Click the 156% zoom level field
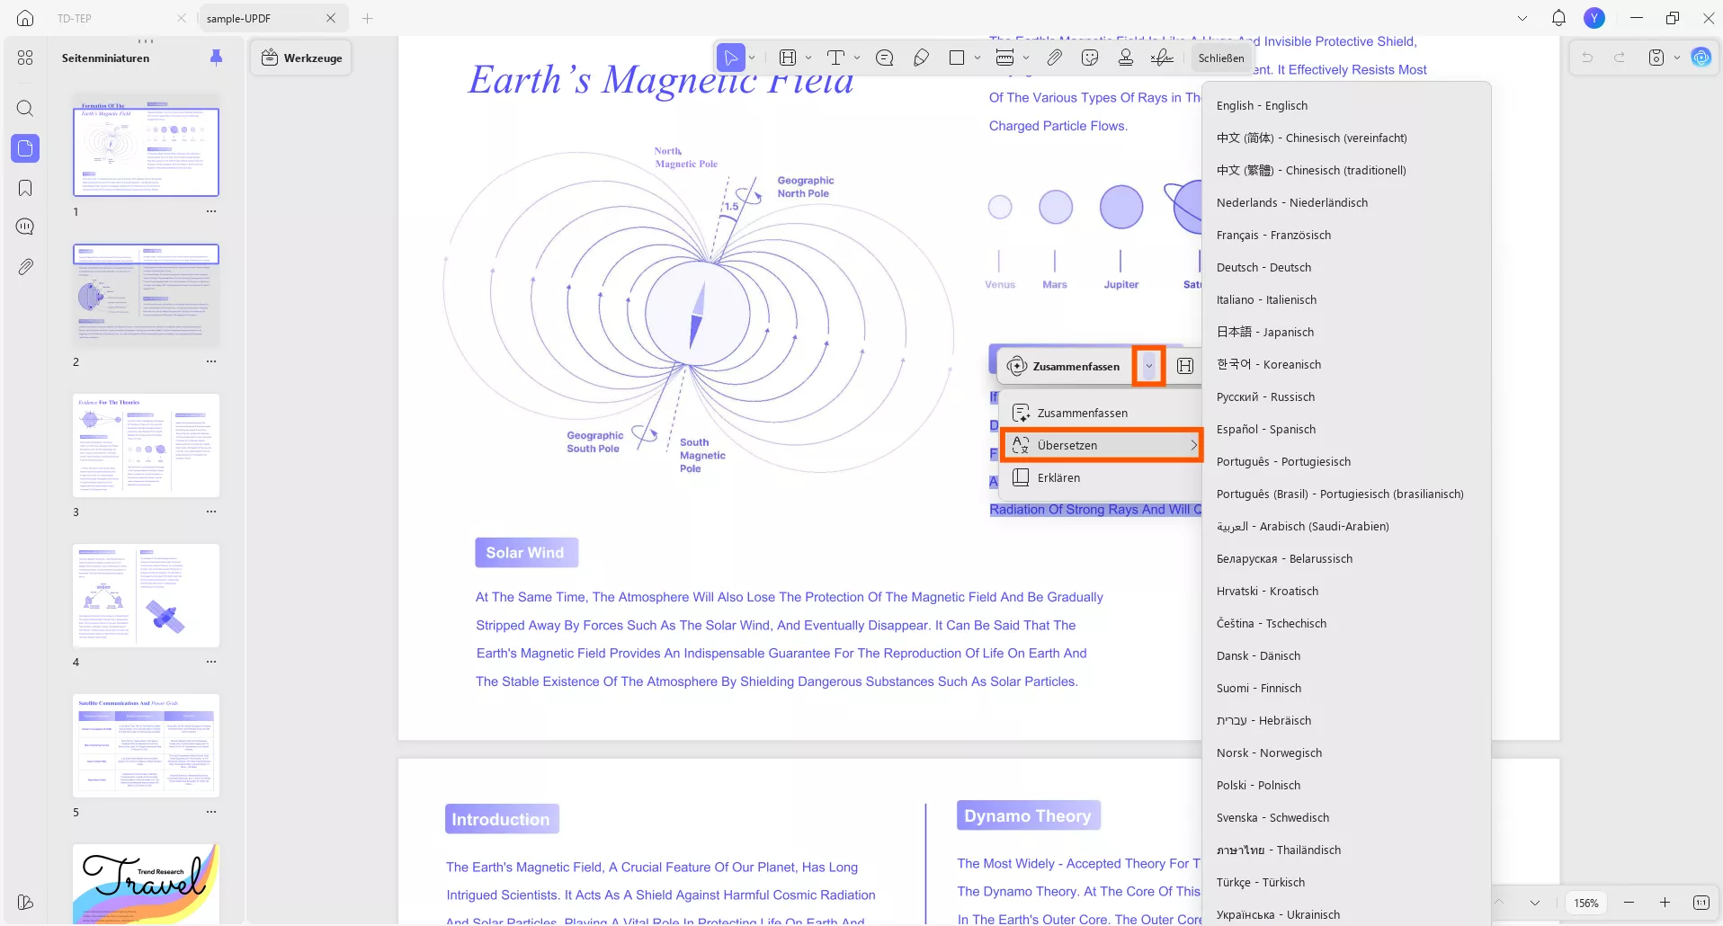Image resolution: width=1723 pixels, height=926 pixels. pos(1586,903)
